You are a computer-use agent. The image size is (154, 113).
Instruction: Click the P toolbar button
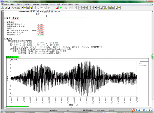click(x=49, y=8)
